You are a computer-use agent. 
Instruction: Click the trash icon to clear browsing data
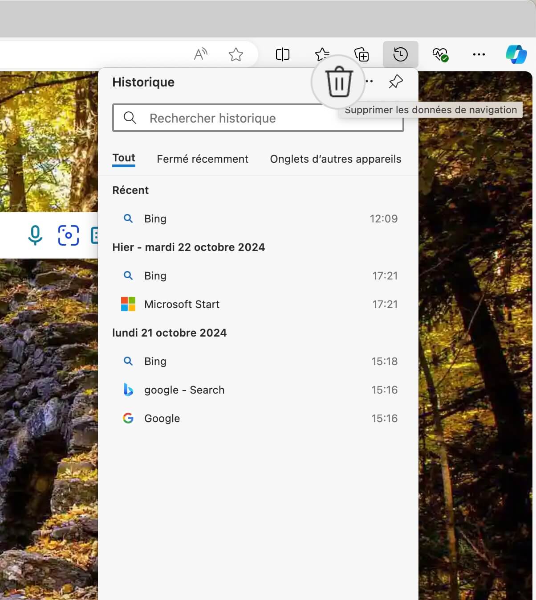[339, 82]
